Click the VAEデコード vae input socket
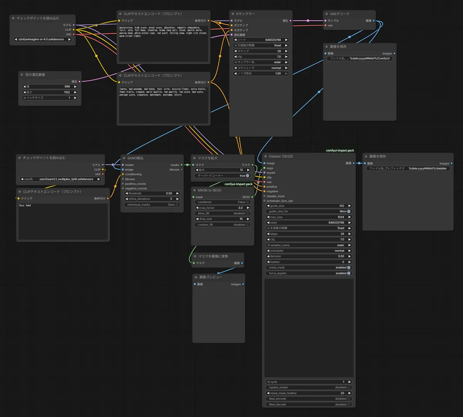Screen dimensions: 463x417 (325, 25)
